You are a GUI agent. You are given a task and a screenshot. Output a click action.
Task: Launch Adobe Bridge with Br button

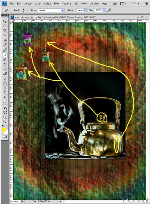(x=115, y=3)
